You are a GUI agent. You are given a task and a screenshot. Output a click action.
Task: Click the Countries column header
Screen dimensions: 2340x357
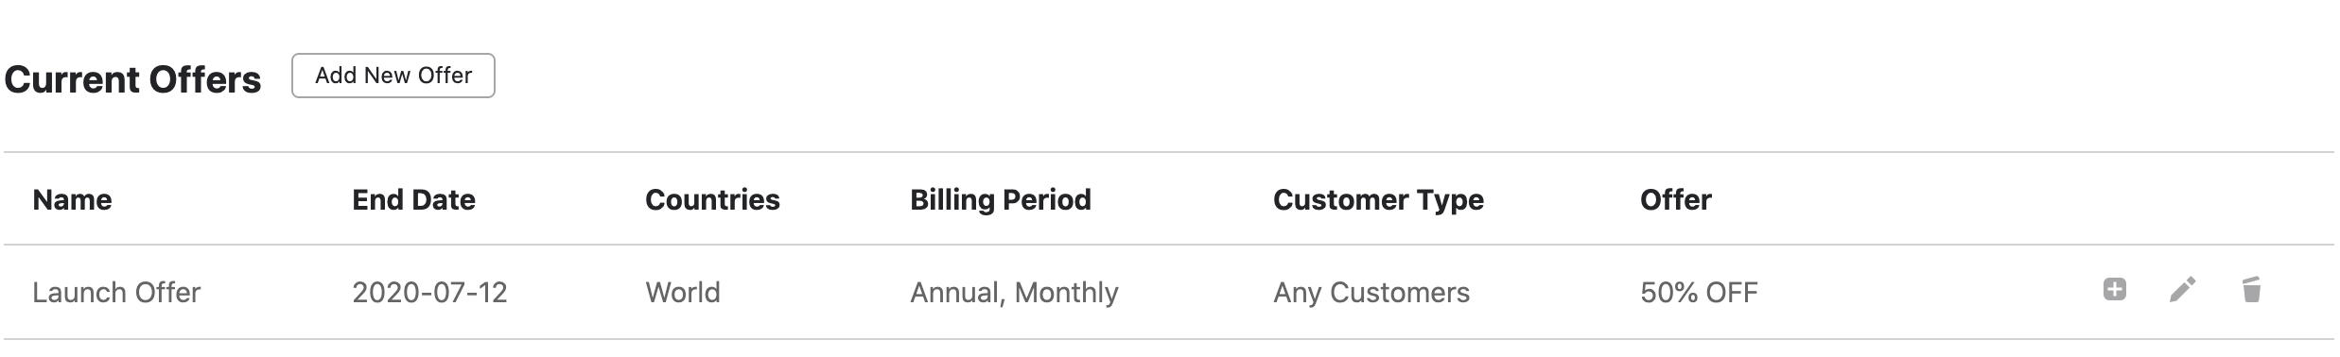[x=712, y=199]
